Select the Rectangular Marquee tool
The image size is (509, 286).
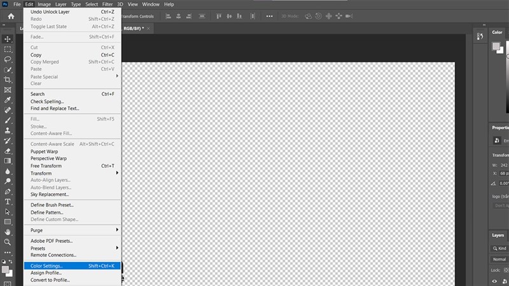pyautogui.click(x=8, y=49)
